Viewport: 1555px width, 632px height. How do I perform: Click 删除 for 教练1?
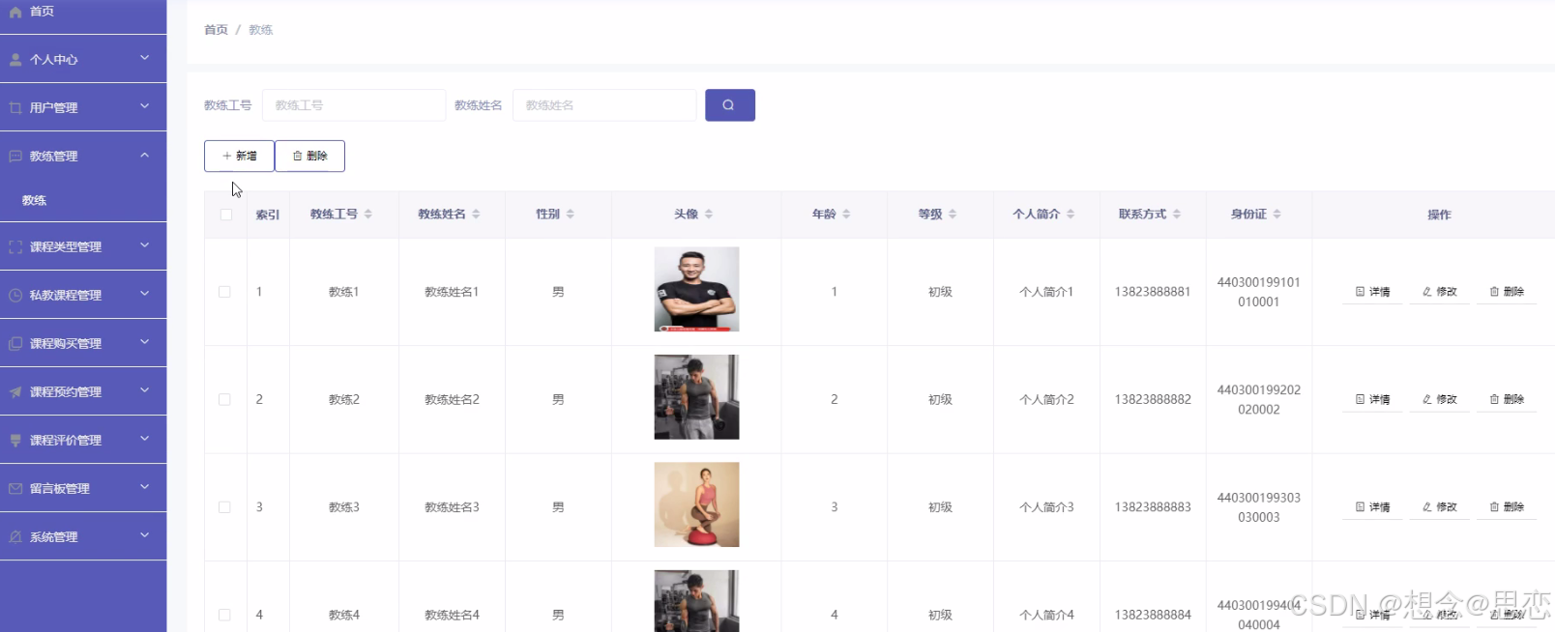coord(1507,292)
